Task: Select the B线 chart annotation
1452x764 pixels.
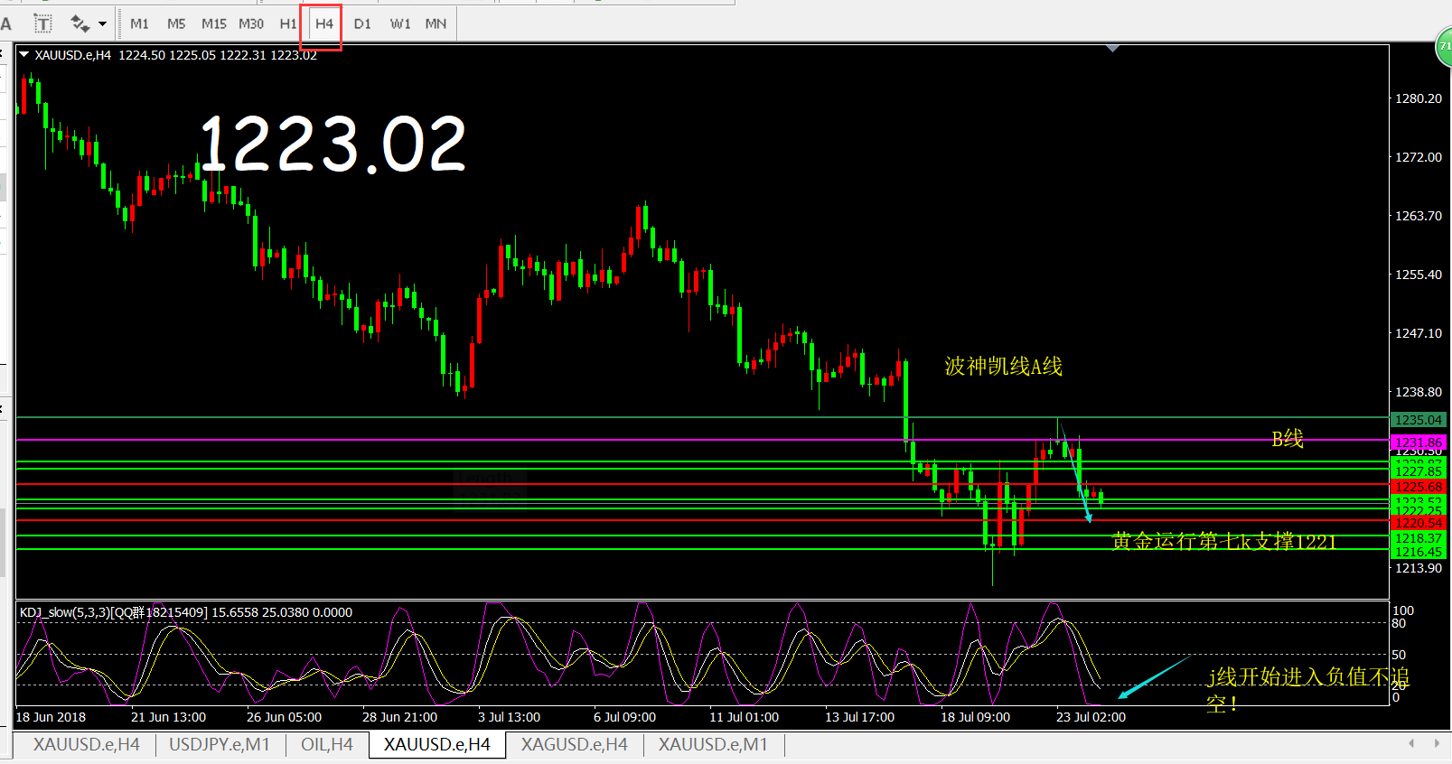Action: [x=1288, y=439]
